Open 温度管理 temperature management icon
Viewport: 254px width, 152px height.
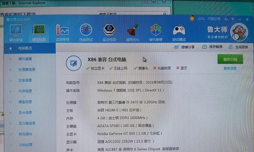[62, 33]
